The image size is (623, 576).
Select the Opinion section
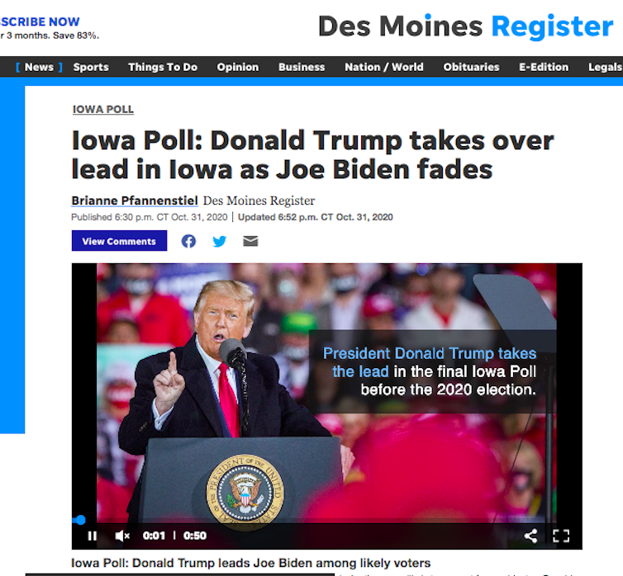point(238,67)
